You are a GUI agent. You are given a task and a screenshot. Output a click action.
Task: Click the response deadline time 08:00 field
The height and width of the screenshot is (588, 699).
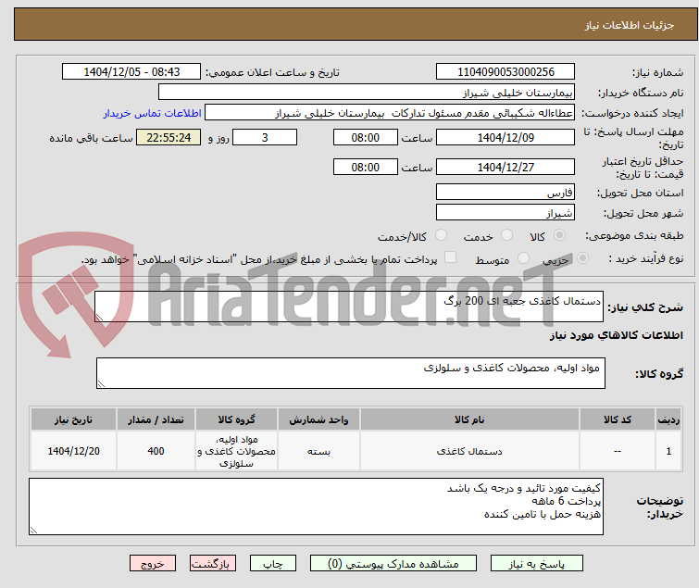(366, 137)
